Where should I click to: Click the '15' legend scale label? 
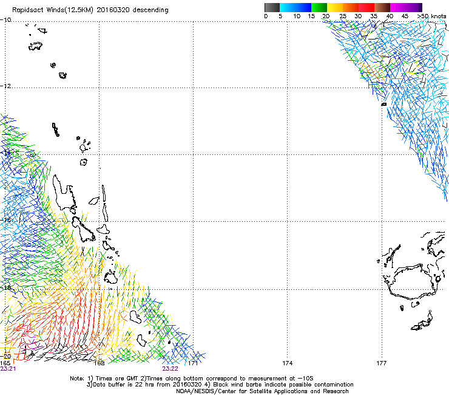311,16
